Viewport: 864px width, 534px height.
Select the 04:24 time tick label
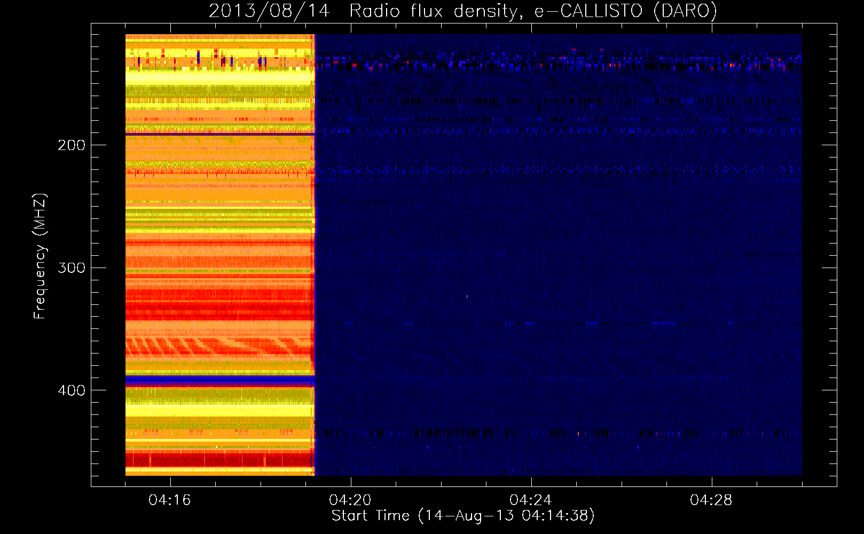tap(531, 500)
